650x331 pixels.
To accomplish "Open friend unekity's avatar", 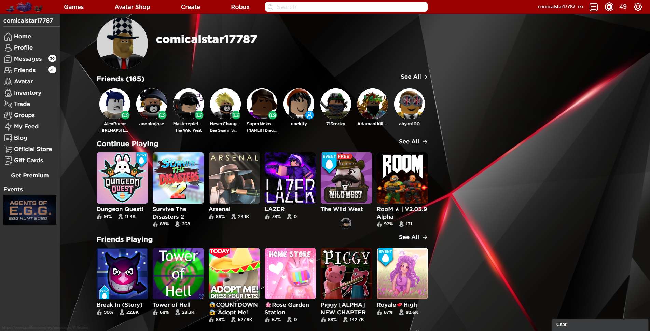I will (299, 104).
